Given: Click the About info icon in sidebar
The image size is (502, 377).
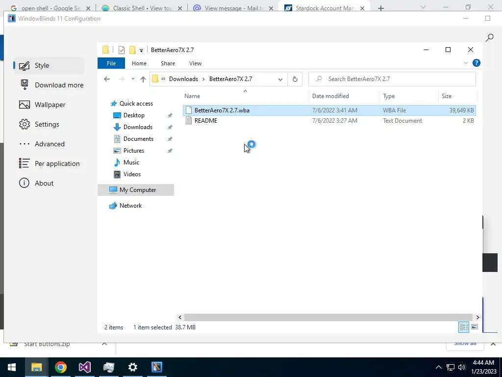Looking at the screenshot, I should pyautogui.click(x=25, y=183).
